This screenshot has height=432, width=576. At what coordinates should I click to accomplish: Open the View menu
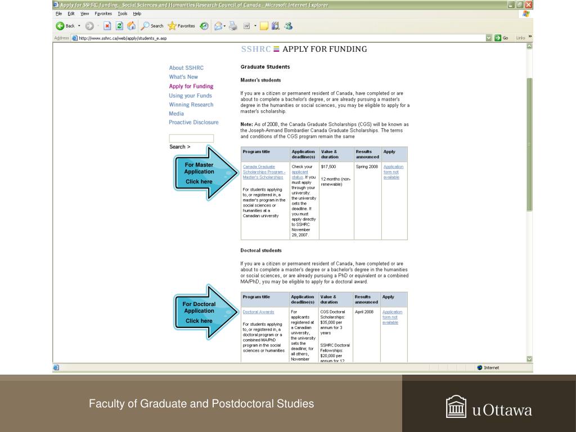(x=84, y=13)
